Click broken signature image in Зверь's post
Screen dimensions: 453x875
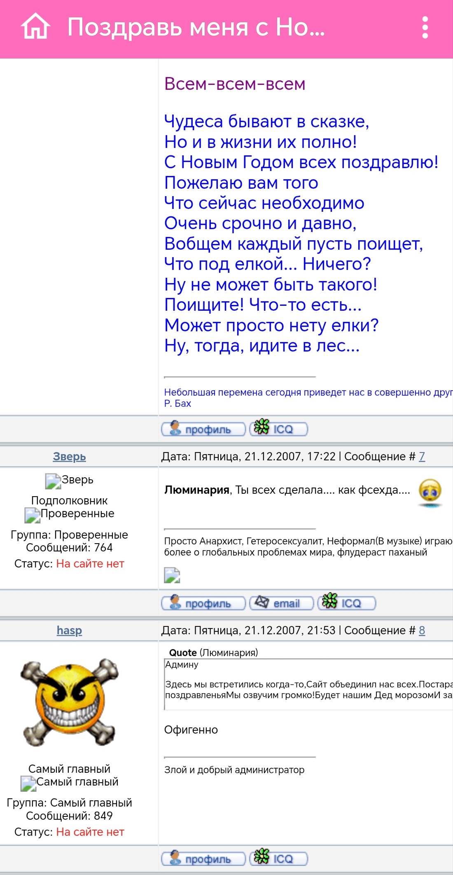(172, 575)
